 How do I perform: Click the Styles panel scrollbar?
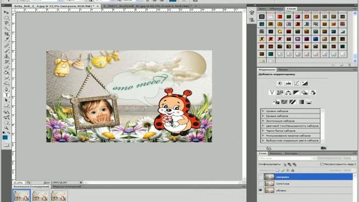pos(355,38)
